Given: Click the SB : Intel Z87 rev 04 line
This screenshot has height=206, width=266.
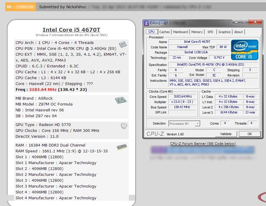Looking at the screenshot, I should coord(36,116).
